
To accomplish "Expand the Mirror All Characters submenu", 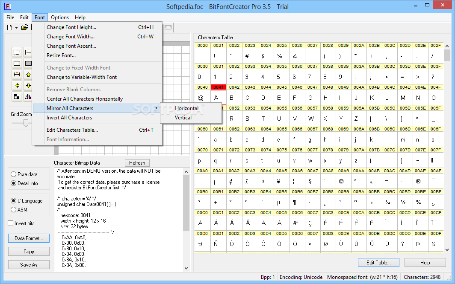I will [97, 108].
